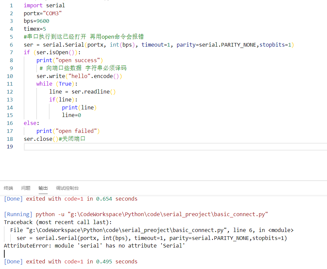Select the 输出 panel tab
This screenshot has height=269, width=327.
tap(43, 188)
